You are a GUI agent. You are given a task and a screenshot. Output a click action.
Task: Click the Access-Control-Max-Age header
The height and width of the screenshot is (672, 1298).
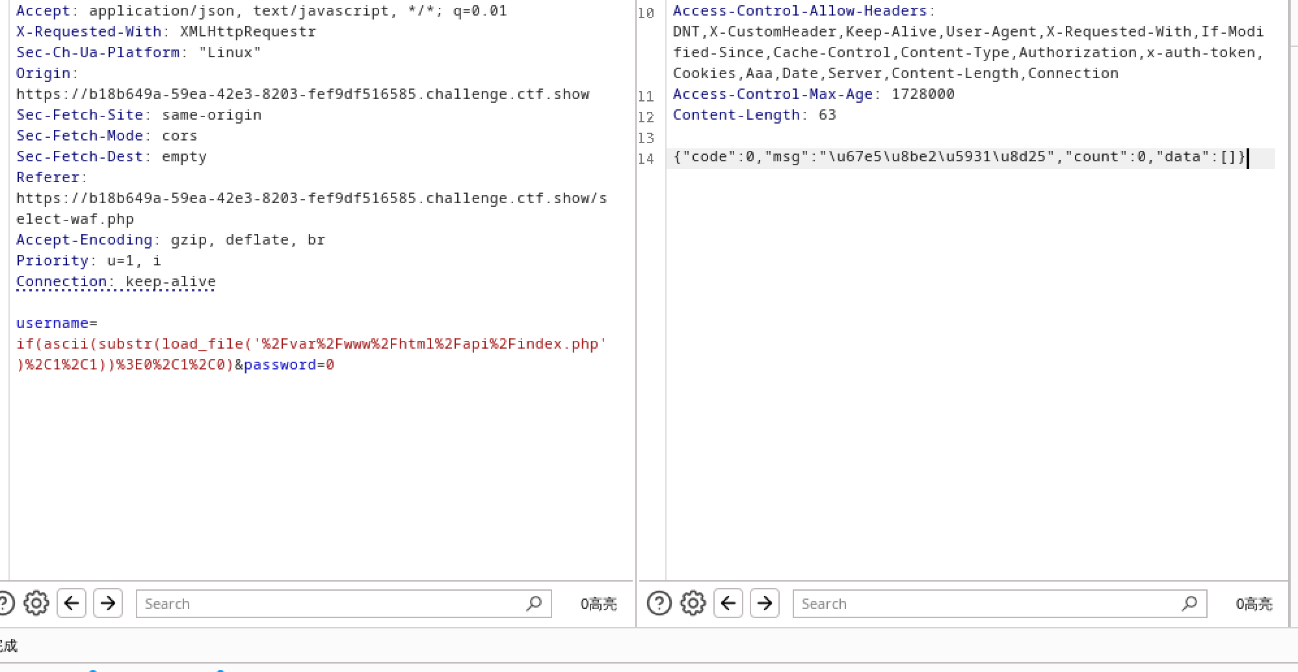814,94
